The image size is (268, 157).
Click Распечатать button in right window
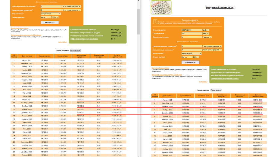pyautogui.click(x=216, y=90)
